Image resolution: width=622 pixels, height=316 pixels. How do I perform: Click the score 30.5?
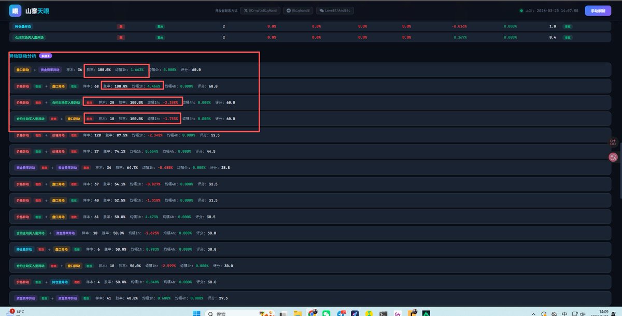[210, 217]
